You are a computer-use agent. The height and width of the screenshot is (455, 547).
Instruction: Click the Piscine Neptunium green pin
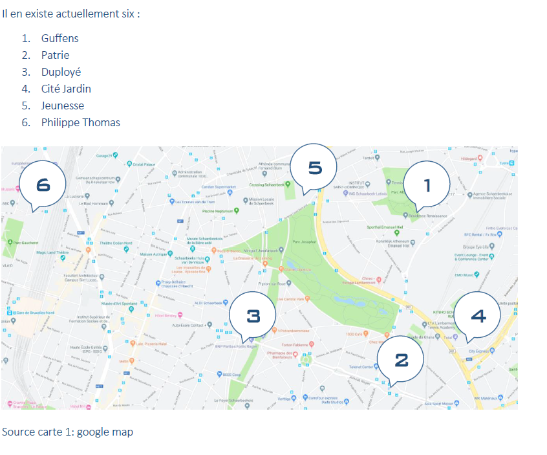(x=237, y=210)
